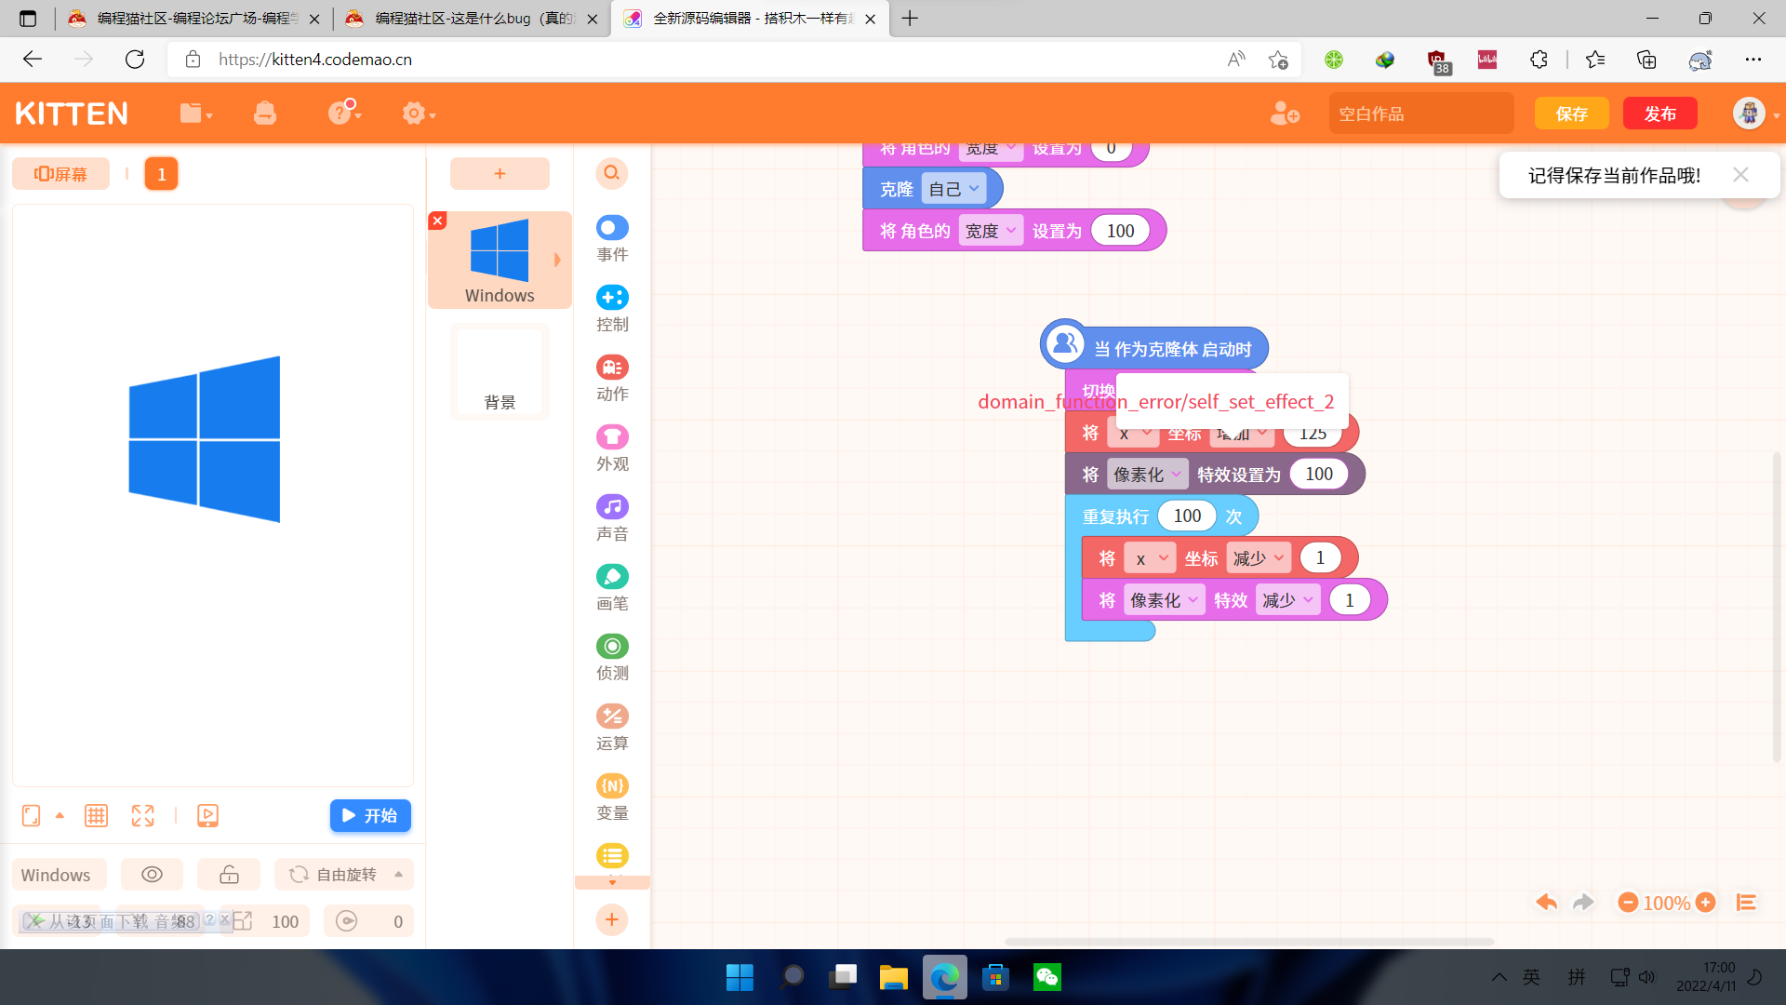Click the Windows sprite name field
Screen dimensions: 1786x1005
[60, 875]
